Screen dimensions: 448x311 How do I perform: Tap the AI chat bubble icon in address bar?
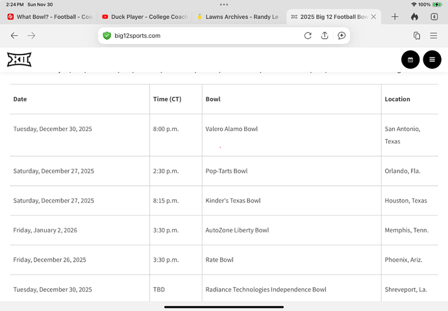[342, 36]
